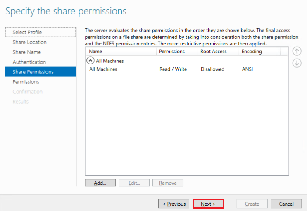Sort by the Name column header
The height and width of the screenshot is (211, 307).
pos(121,52)
